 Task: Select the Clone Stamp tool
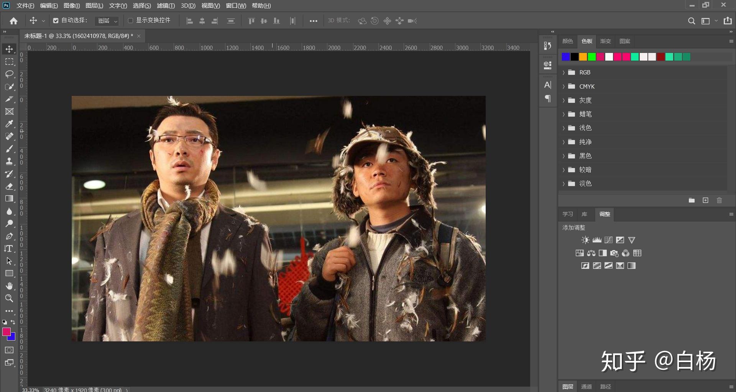click(x=10, y=161)
